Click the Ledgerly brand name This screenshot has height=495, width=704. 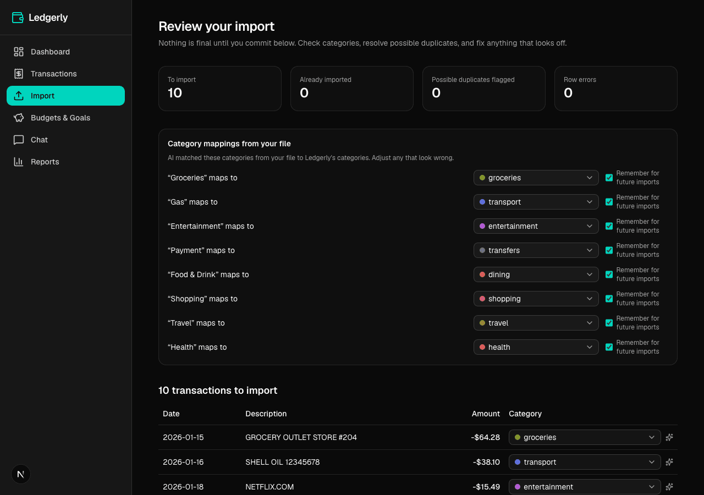click(x=48, y=18)
